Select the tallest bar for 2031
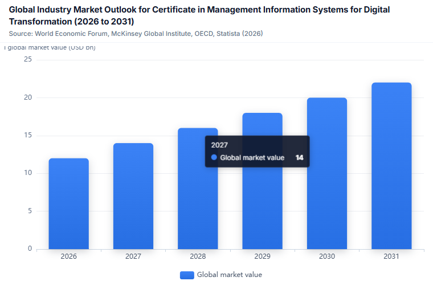 click(391, 166)
